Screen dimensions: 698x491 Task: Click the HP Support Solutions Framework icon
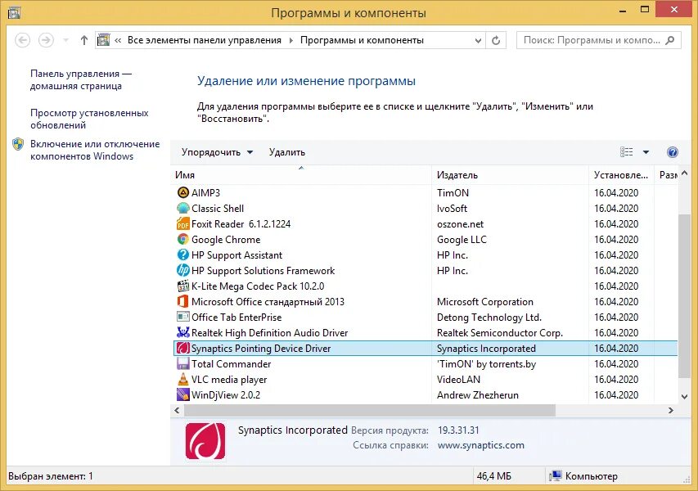pyautogui.click(x=183, y=271)
